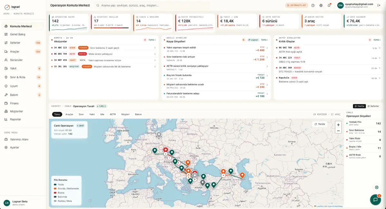Go to the Müşteriler page
Screen dimensions: 386x209
tap(23, 111)
